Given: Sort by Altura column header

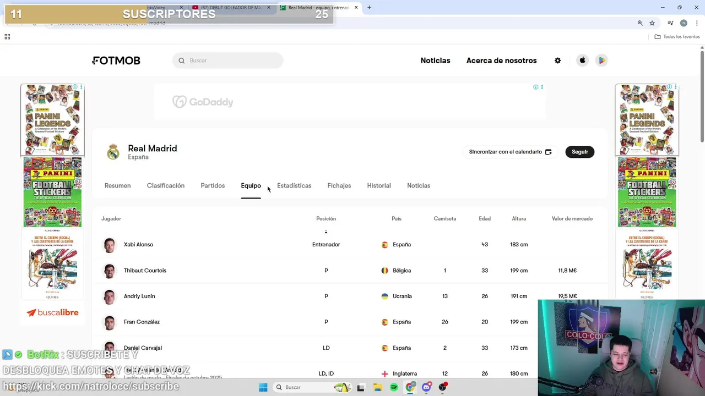Looking at the screenshot, I should point(519,219).
